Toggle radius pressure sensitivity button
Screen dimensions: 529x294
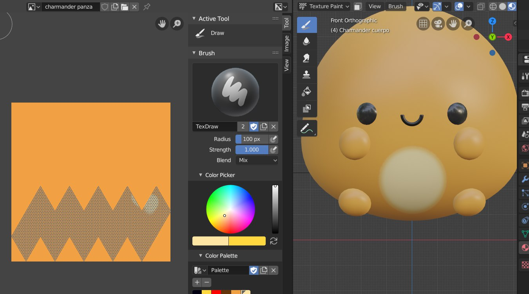(274, 139)
